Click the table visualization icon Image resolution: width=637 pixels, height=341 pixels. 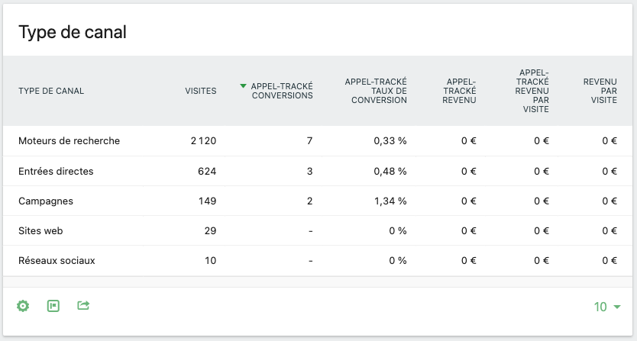coord(53,306)
